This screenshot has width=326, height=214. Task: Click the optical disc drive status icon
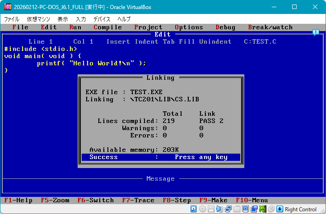coord(202,209)
